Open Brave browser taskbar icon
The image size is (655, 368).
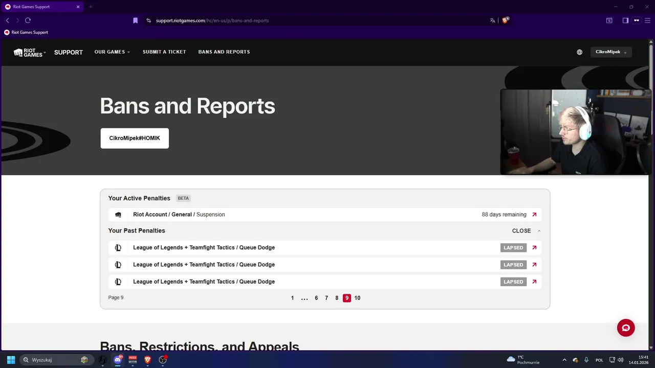point(148,360)
